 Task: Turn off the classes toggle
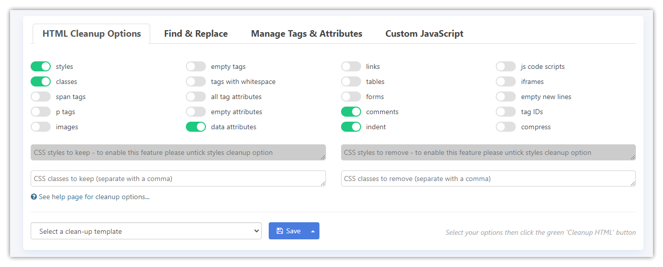coord(41,81)
